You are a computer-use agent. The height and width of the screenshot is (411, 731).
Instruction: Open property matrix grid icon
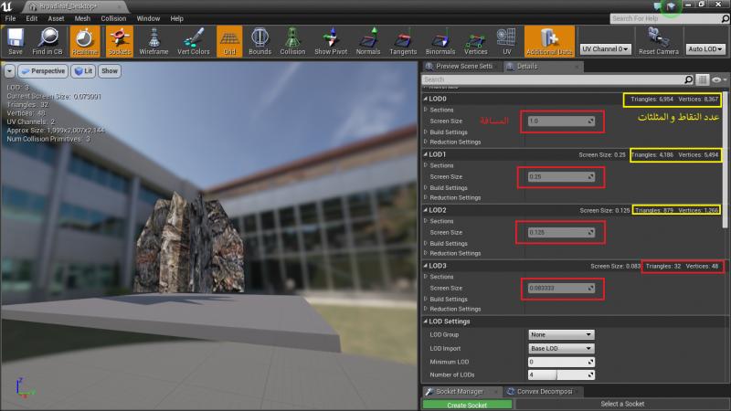click(x=702, y=79)
